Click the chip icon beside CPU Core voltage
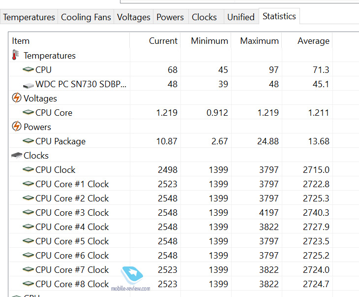 [29, 113]
